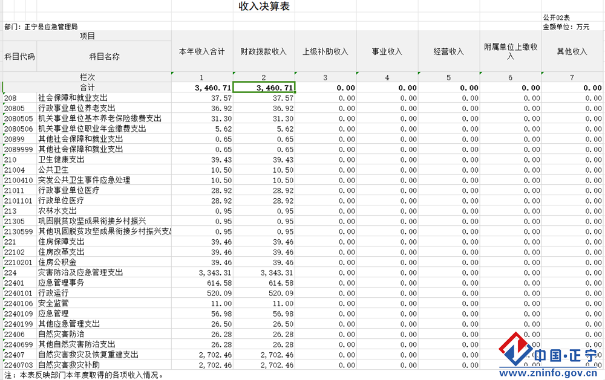This screenshot has height=380, width=605.
Task: Click the 合计 row label
Action: (87, 88)
